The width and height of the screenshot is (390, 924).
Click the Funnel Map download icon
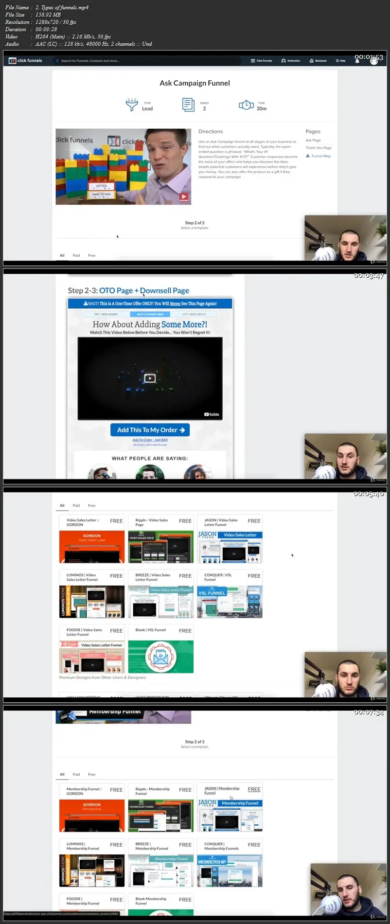[x=308, y=156]
